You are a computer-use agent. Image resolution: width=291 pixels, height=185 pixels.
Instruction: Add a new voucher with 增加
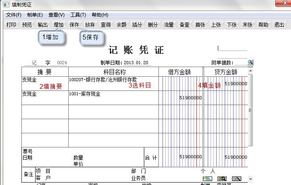pos(59,25)
